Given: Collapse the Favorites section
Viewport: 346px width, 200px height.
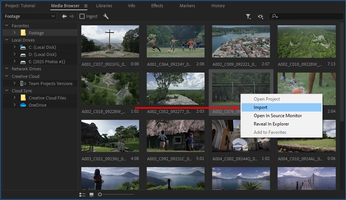Looking at the screenshot, I should pos(7,26).
